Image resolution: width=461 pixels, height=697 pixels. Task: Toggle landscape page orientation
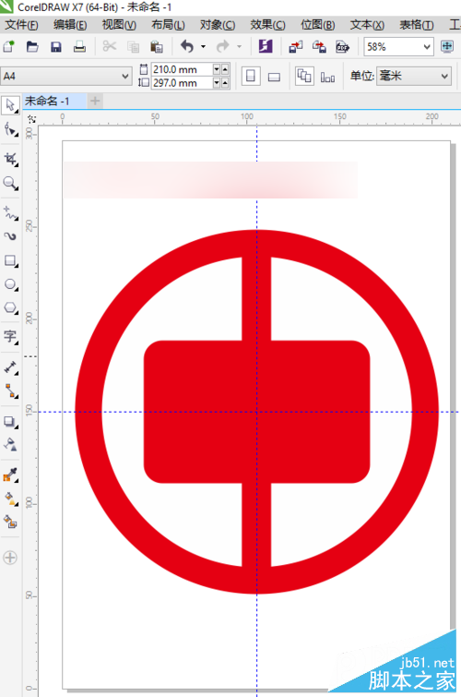(274, 78)
